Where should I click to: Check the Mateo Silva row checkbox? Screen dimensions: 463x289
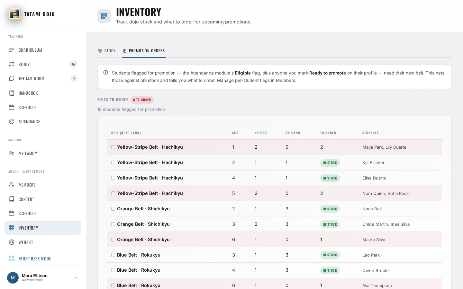pos(113,240)
